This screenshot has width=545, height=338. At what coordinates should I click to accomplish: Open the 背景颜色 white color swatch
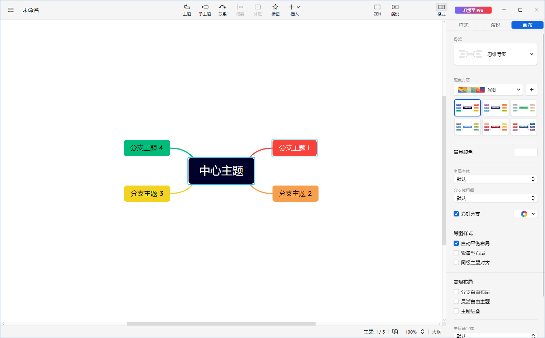pyautogui.click(x=525, y=152)
